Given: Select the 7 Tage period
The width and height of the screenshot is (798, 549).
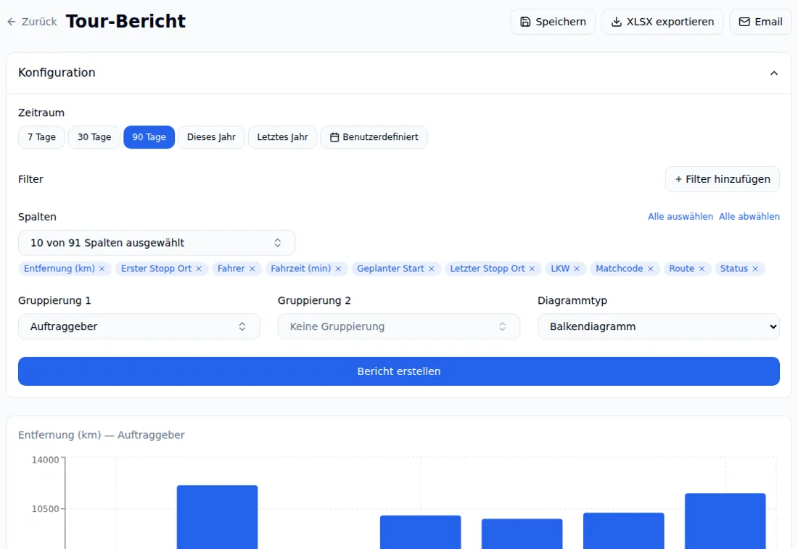Looking at the screenshot, I should (41, 137).
